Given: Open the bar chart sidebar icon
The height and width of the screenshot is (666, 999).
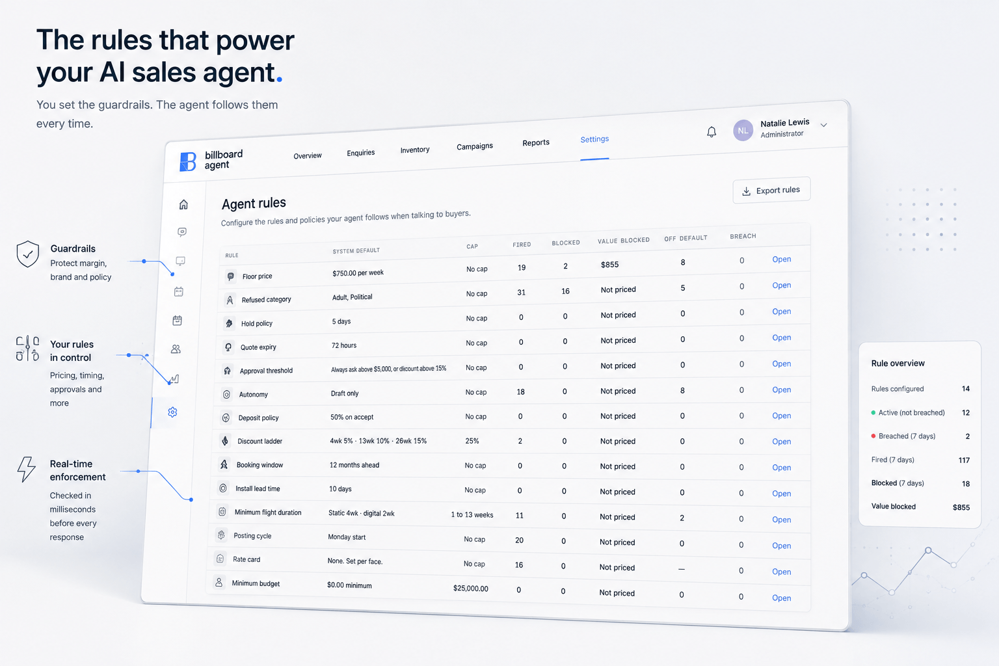Looking at the screenshot, I should tap(174, 379).
